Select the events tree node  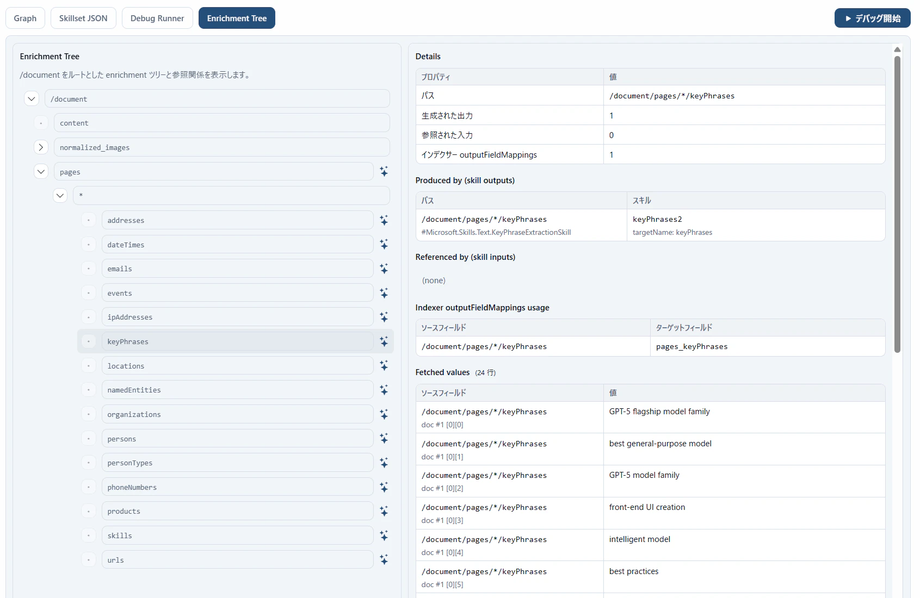tap(237, 293)
